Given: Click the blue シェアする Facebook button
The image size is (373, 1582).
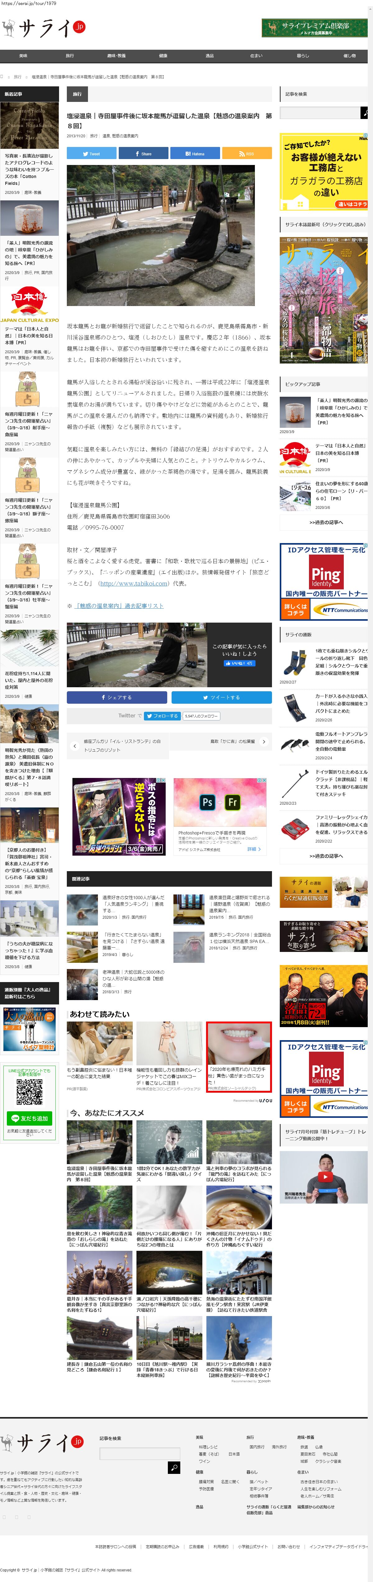Looking at the screenshot, I should [x=117, y=697].
